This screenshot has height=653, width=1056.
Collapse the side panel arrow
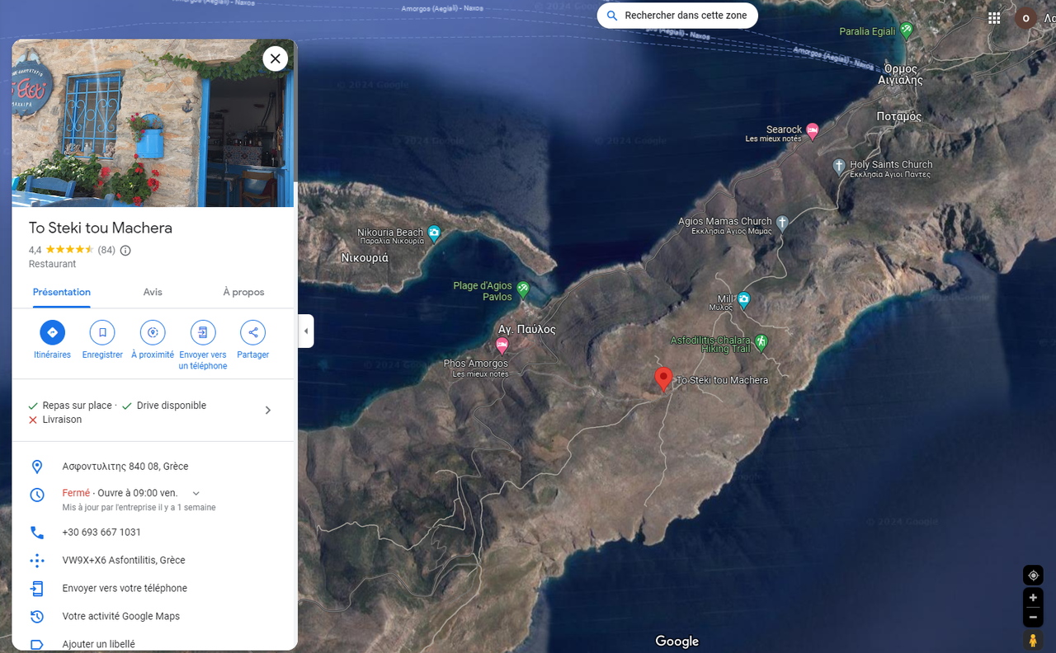(x=306, y=331)
